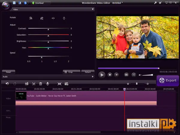This screenshot has width=180, height=135.
Task: Click the Export button
Action: coord(168,81)
